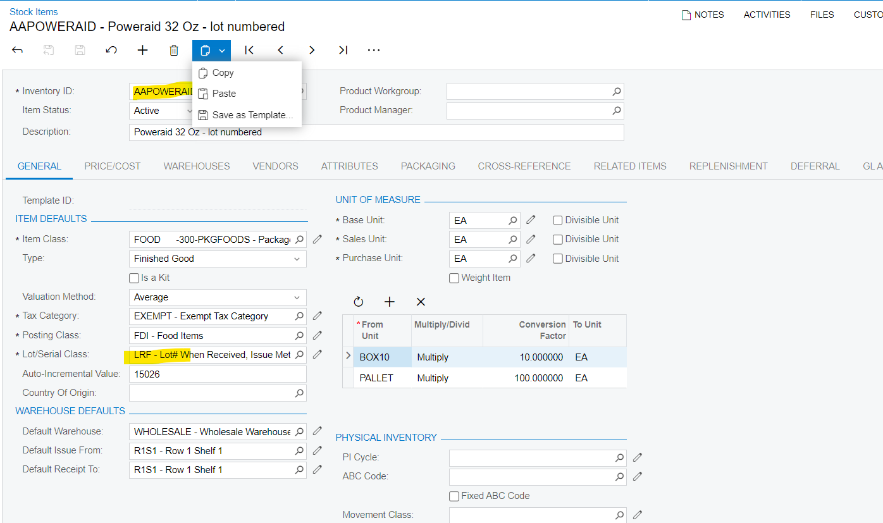Edit Sales Unit with pencil icon
This screenshot has width=883, height=523.
[531, 239]
